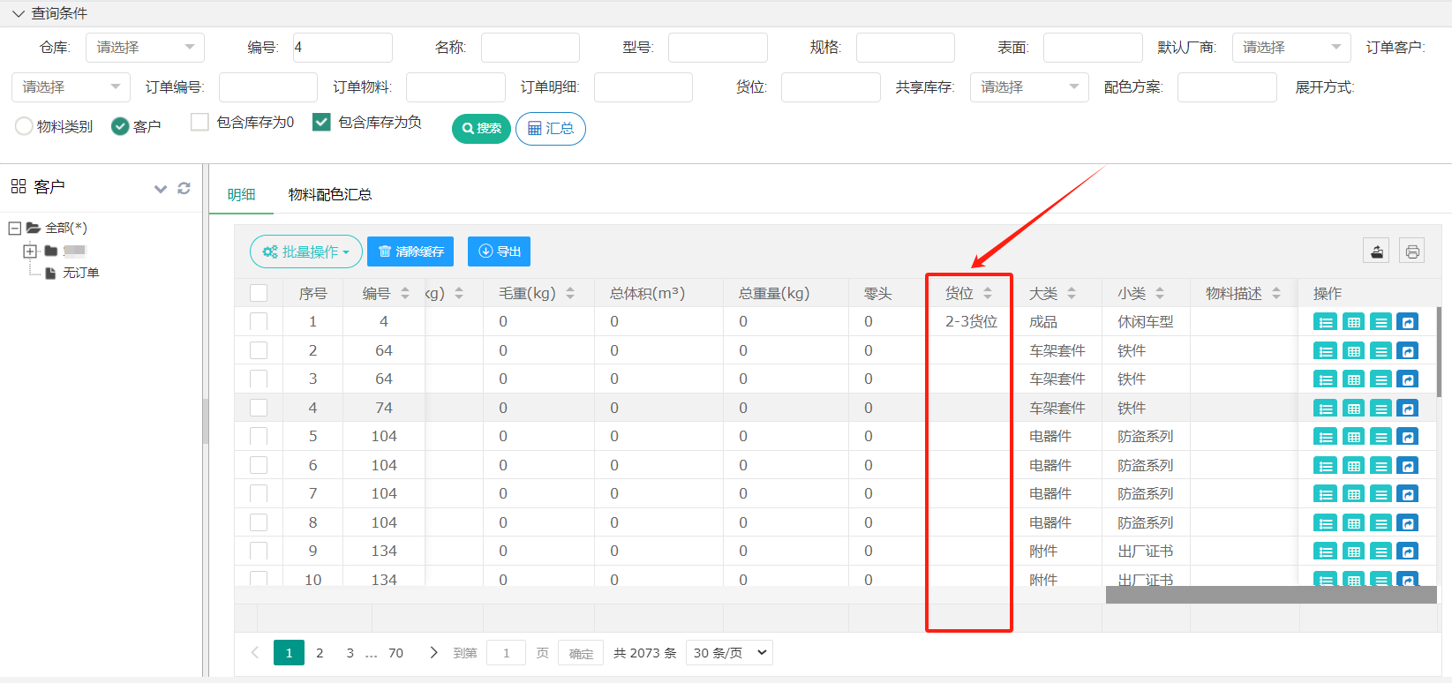
Task: Switch to the 物料配色汇总 tab
Action: click(329, 194)
